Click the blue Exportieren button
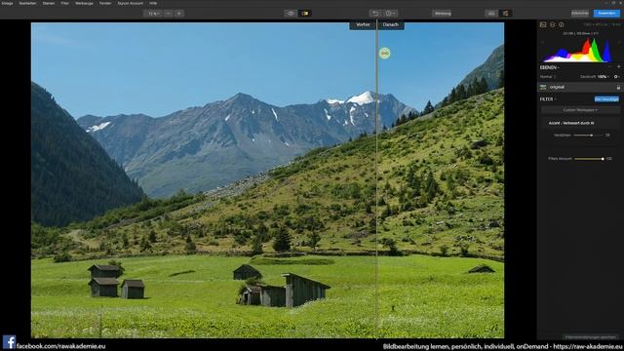Viewport: 624px width, 351px height. (606, 14)
